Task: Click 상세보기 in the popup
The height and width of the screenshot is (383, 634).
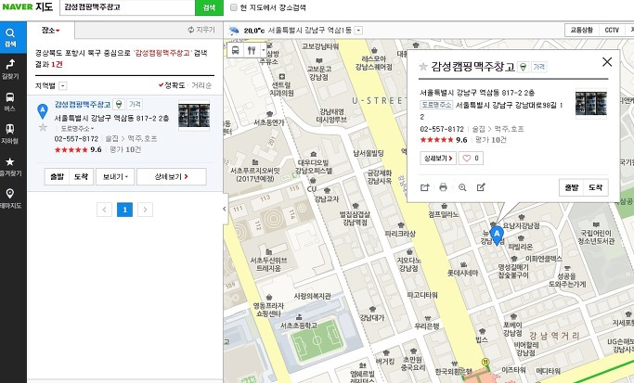Action: [438, 159]
